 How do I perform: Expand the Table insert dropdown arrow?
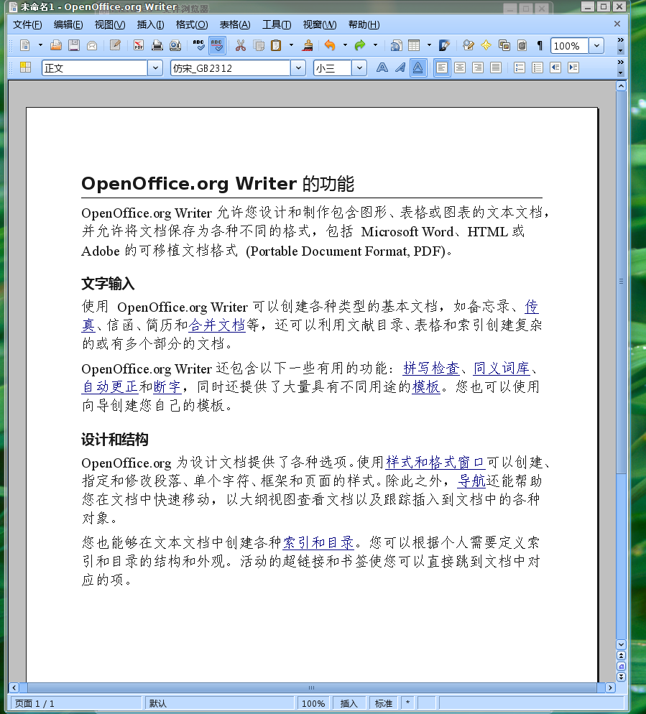point(429,45)
